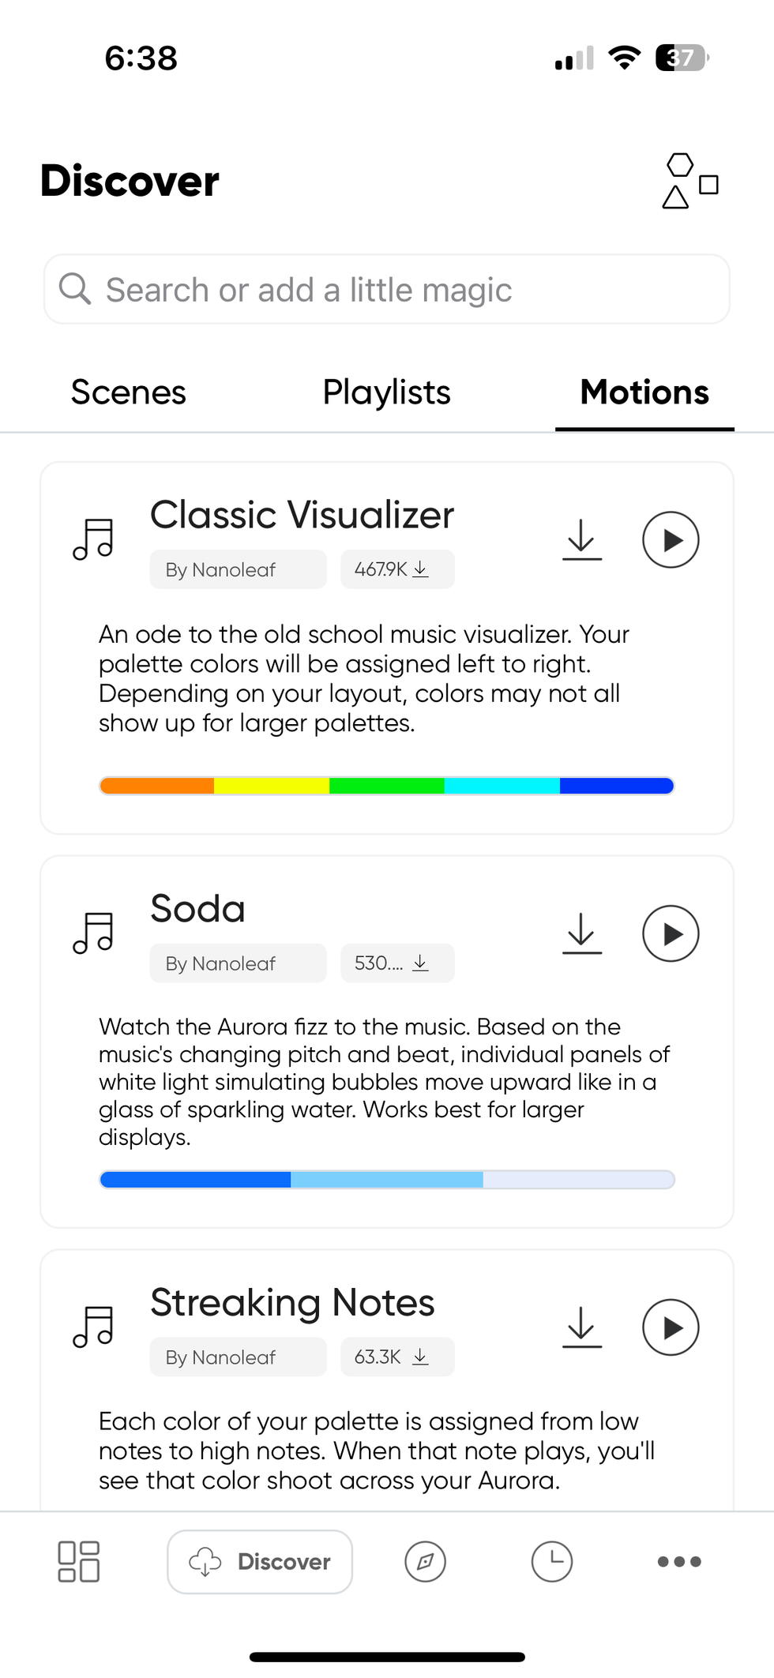The height and width of the screenshot is (1678, 774).
Task: Open the schedules clock icon in bottom navigation
Action: pos(551,1561)
